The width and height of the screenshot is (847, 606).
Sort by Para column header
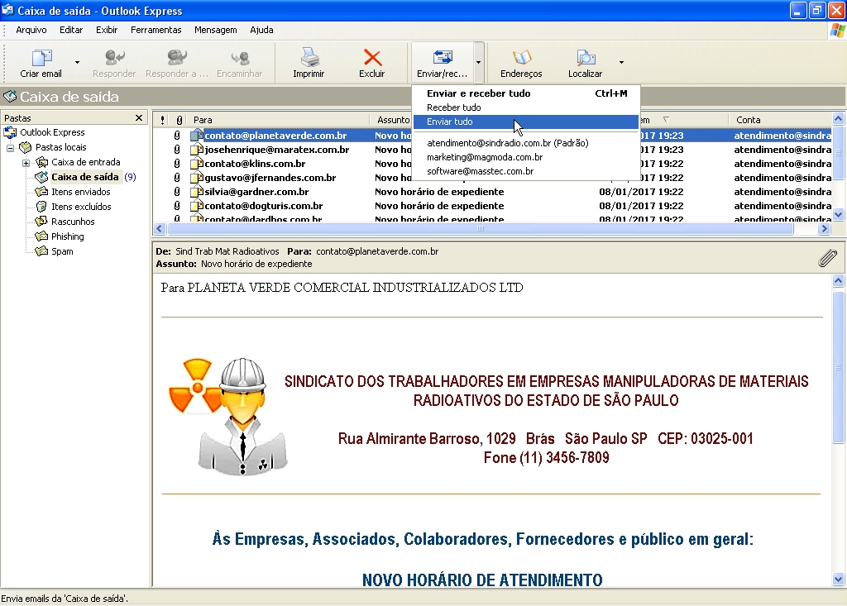tap(279, 120)
